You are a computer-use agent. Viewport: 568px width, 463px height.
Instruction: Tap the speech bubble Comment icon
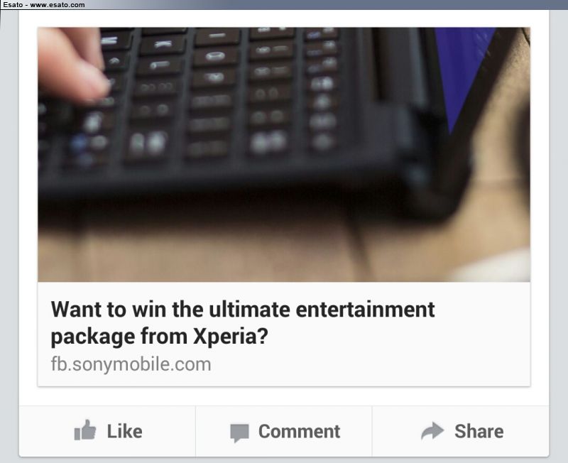pyautogui.click(x=239, y=433)
